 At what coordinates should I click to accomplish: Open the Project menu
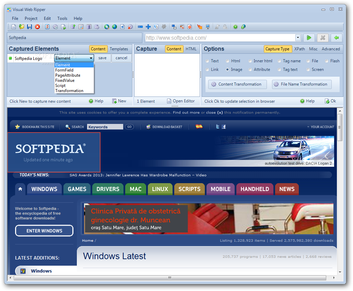[31, 18]
